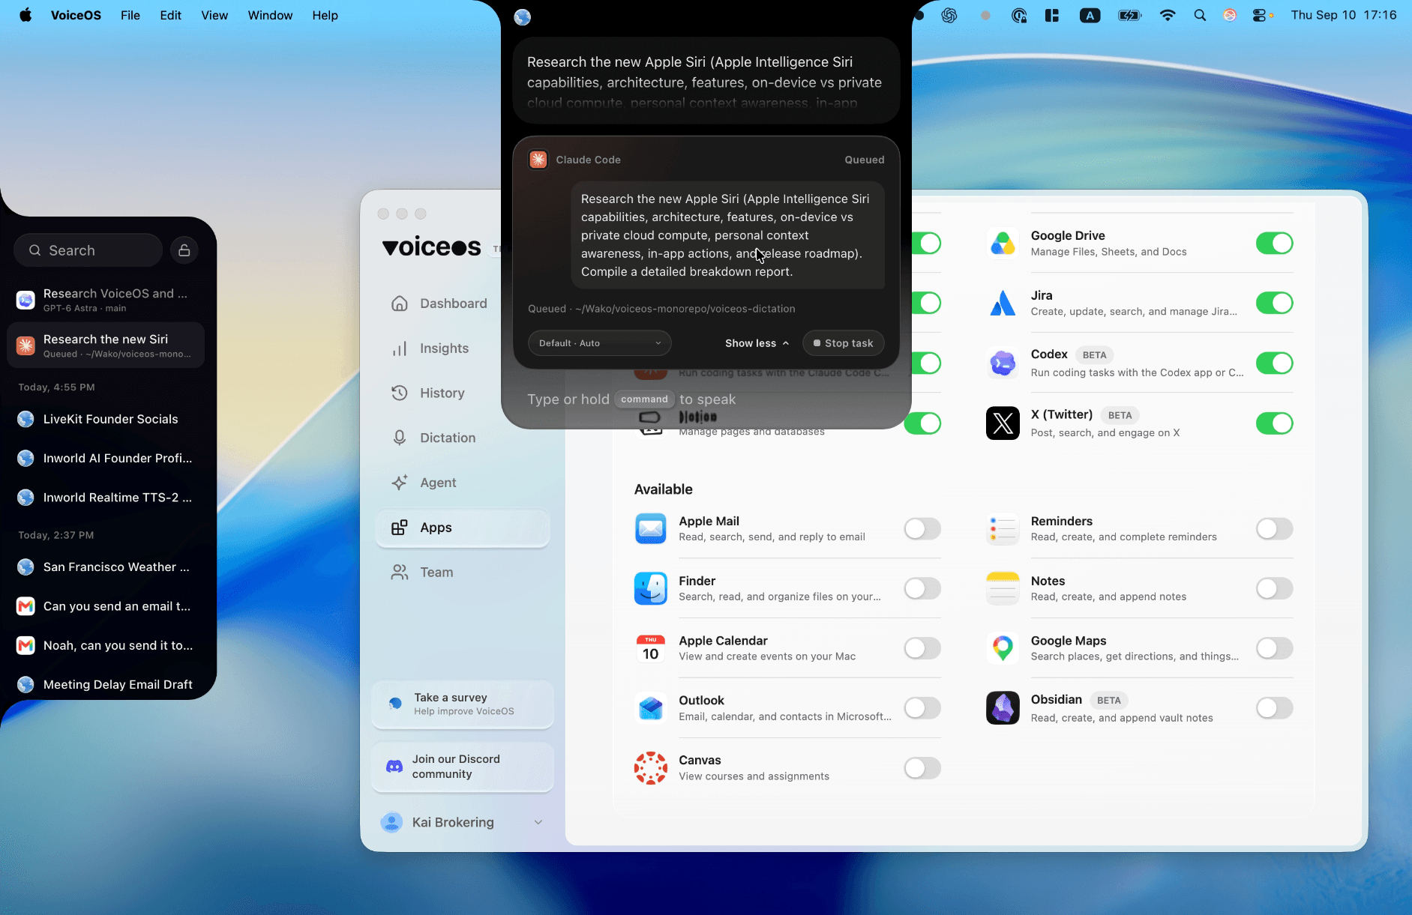Open the File menu
The width and height of the screenshot is (1412, 915).
tap(130, 16)
